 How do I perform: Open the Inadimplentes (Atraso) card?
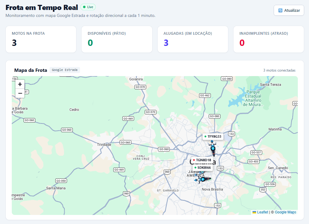point(269,39)
